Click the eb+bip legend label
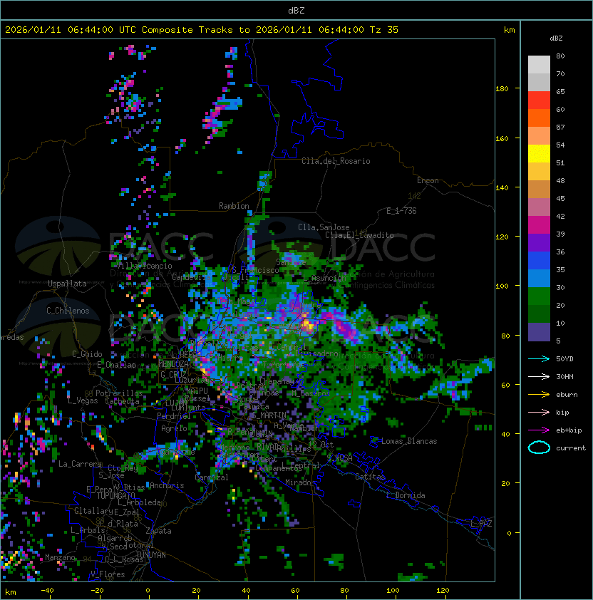Screen dimensions: 593x600 [569, 430]
